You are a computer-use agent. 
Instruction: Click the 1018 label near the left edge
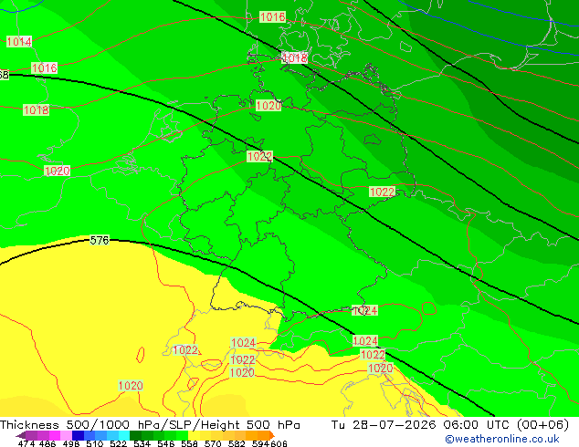(x=36, y=109)
